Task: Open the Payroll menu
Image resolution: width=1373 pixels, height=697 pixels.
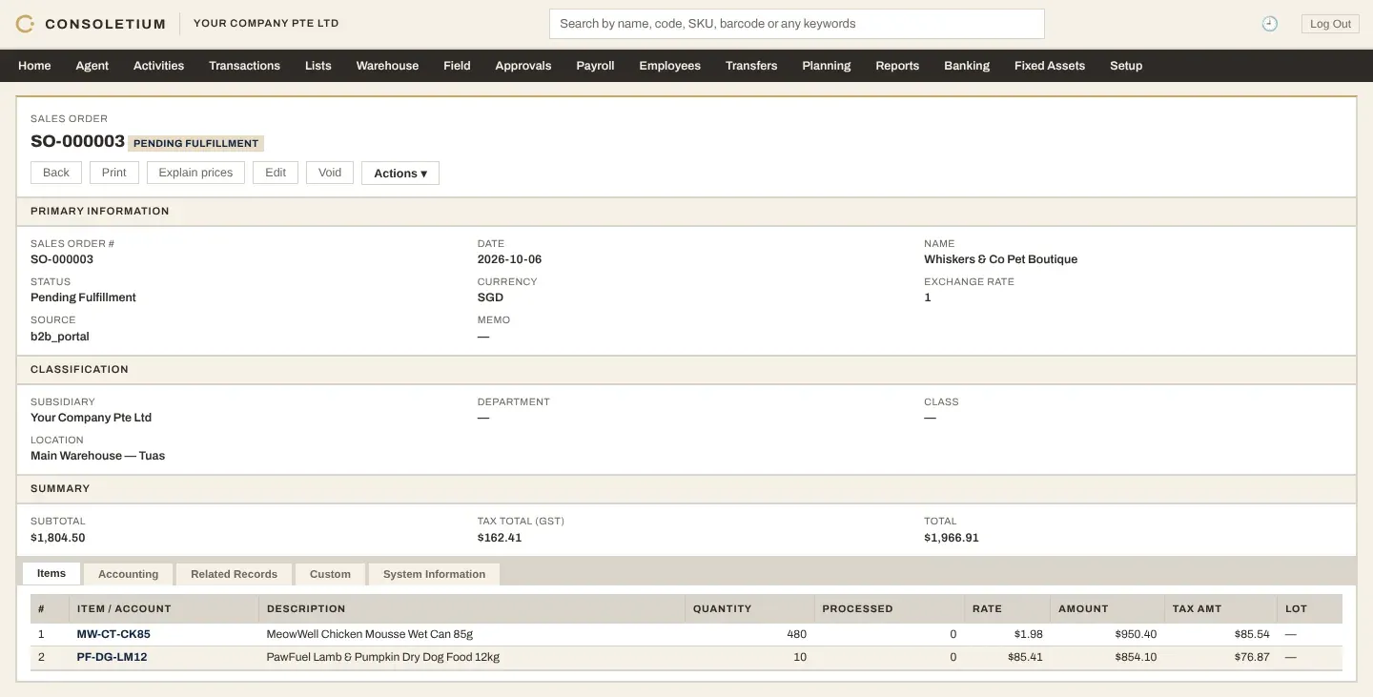Action: tap(595, 66)
